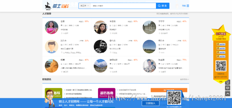The width and height of the screenshot is (232, 108).
Task: Click the chat feedback bubble icon
Action: tap(228, 88)
